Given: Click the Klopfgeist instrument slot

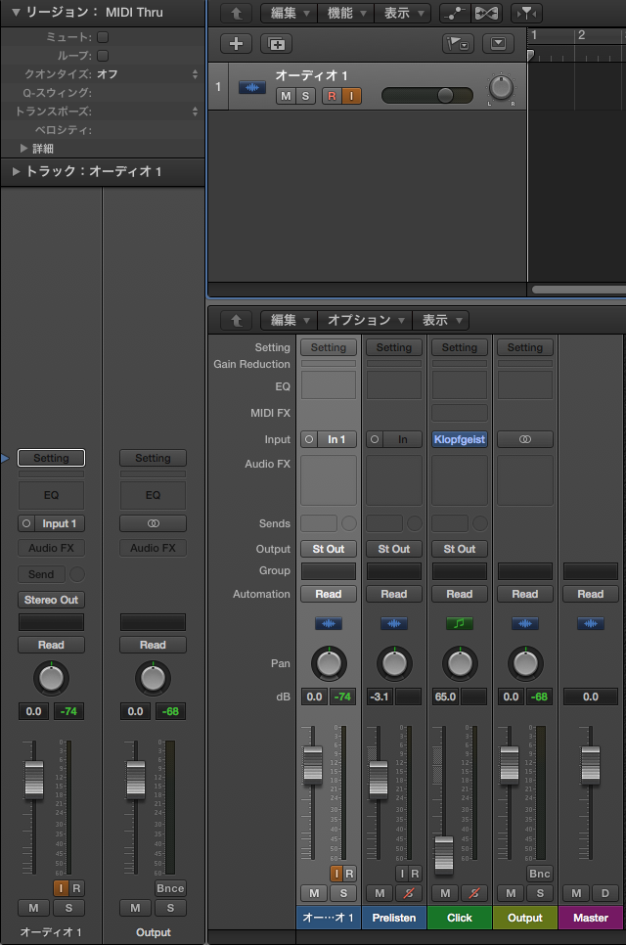Looking at the screenshot, I should [459, 440].
